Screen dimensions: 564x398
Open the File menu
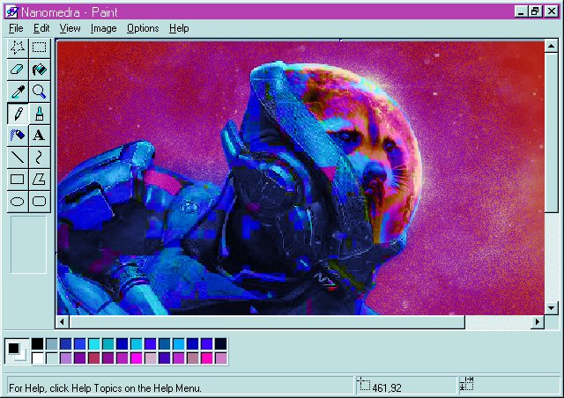pyautogui.click(x=16, y=28)
